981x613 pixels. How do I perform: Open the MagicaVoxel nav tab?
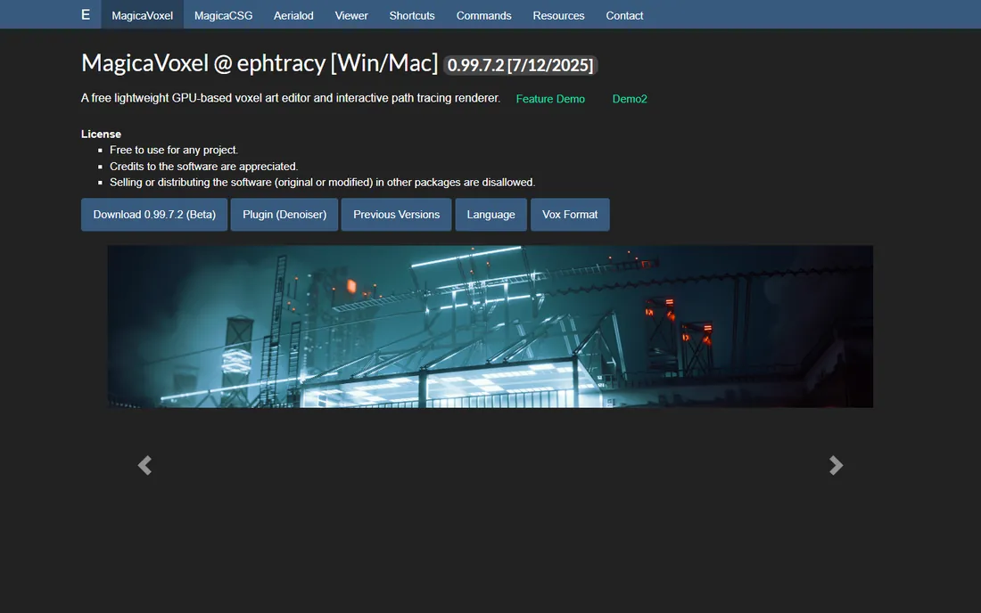coord(142,15)
